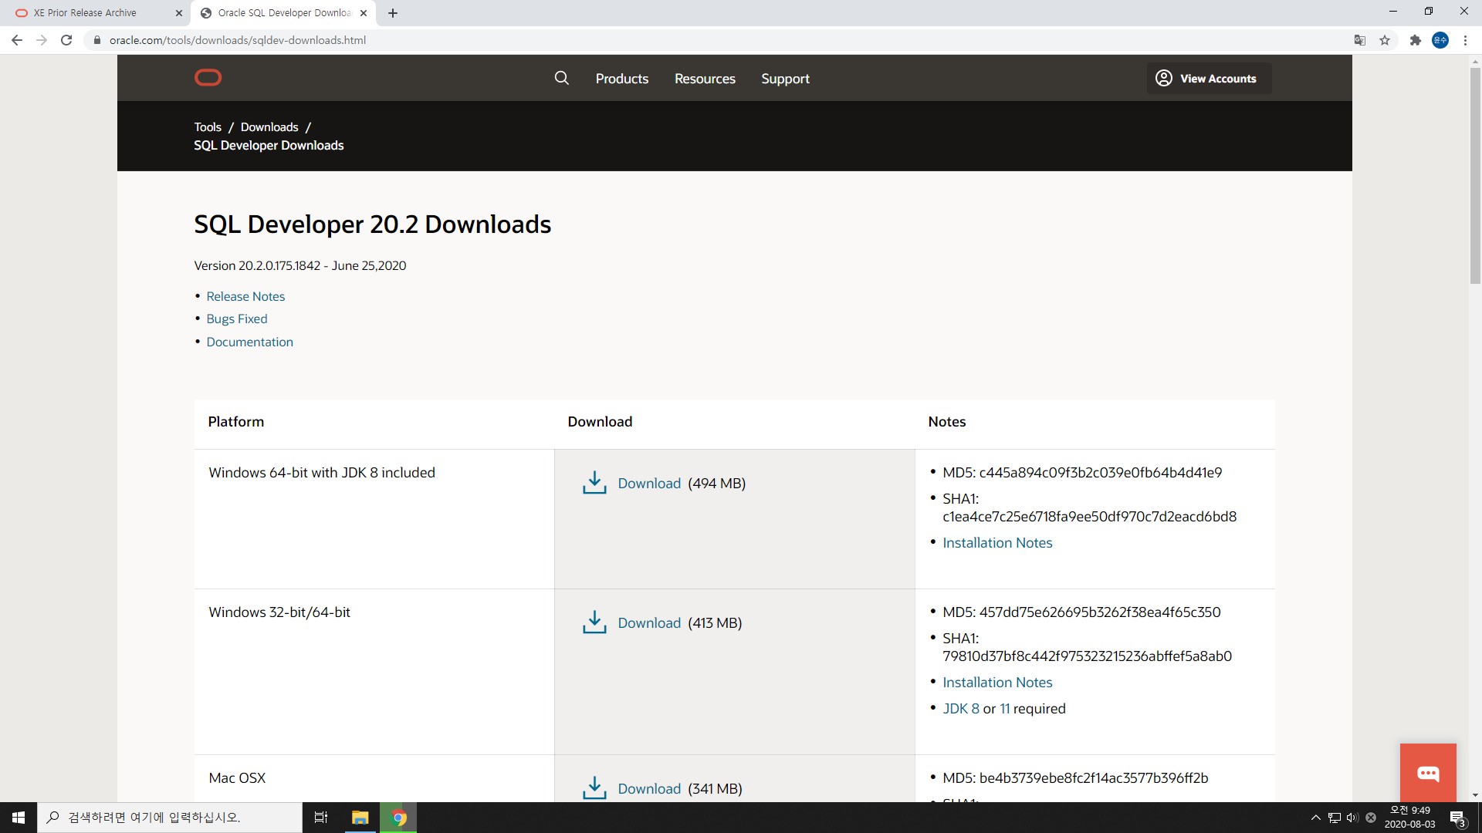Viewport: 1482px width, 833px height.
Task: Open the JDK 8 link
Action: pos(960,708)
